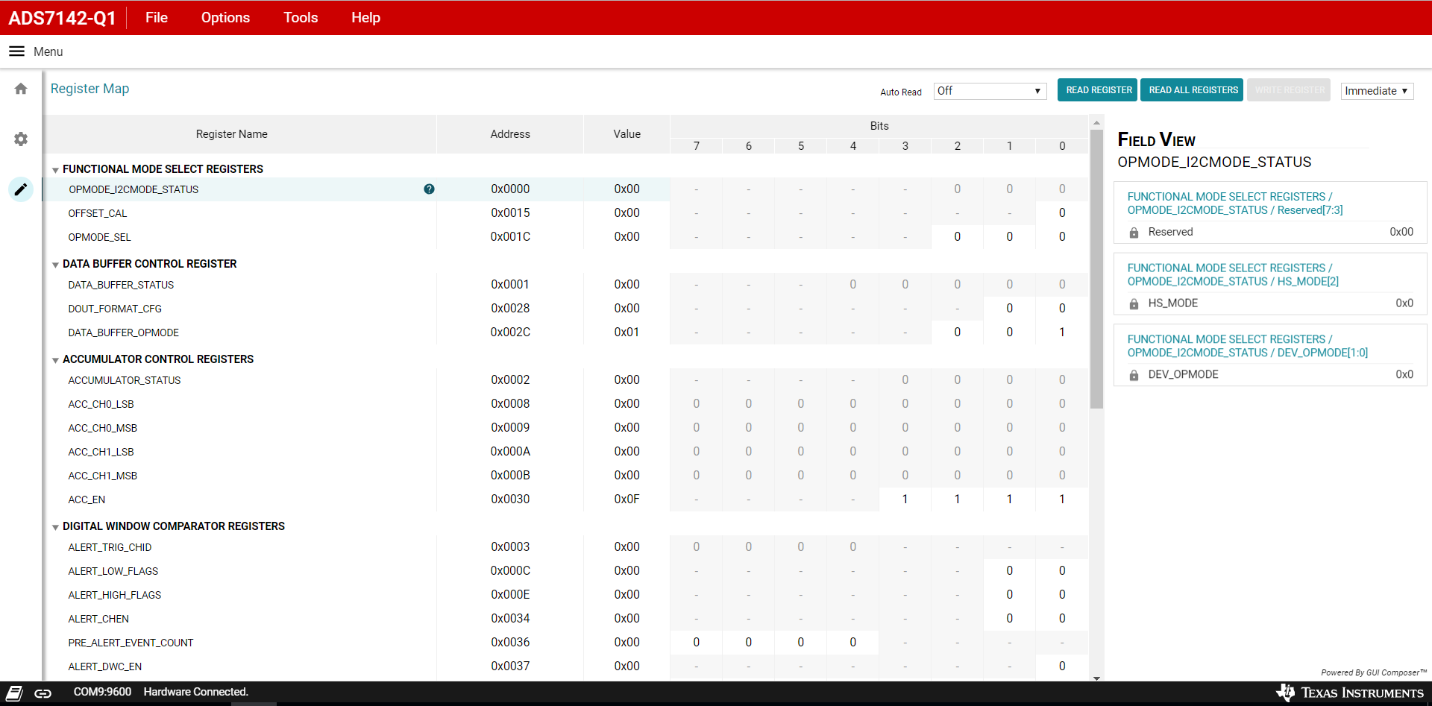Collapse Accumulator Control Registers group
The height and width of the screenshot is (706, 1432).
[55, 360]
